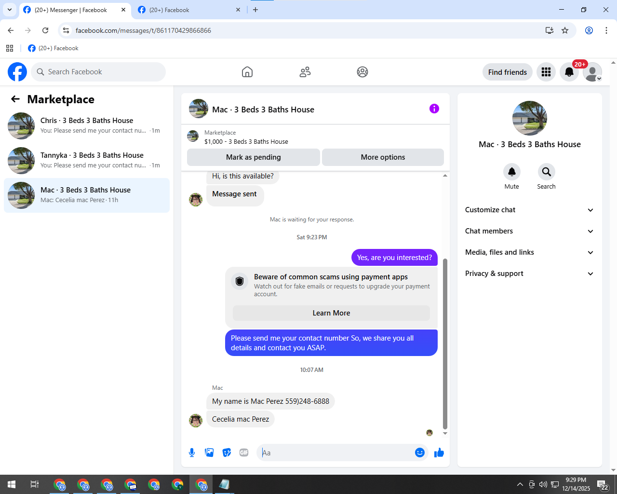Click the taskbar clock showing 9:29 PM

click(x=576, y=484)
